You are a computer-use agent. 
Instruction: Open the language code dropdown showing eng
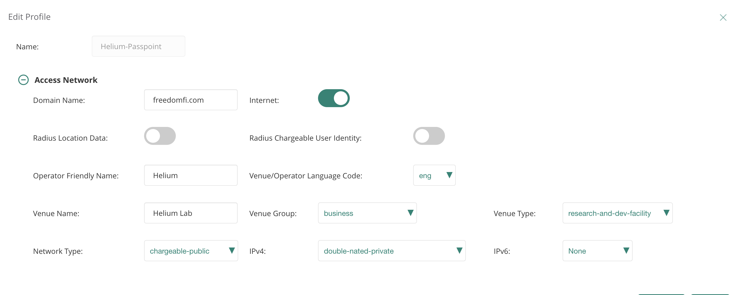[434, 175]
